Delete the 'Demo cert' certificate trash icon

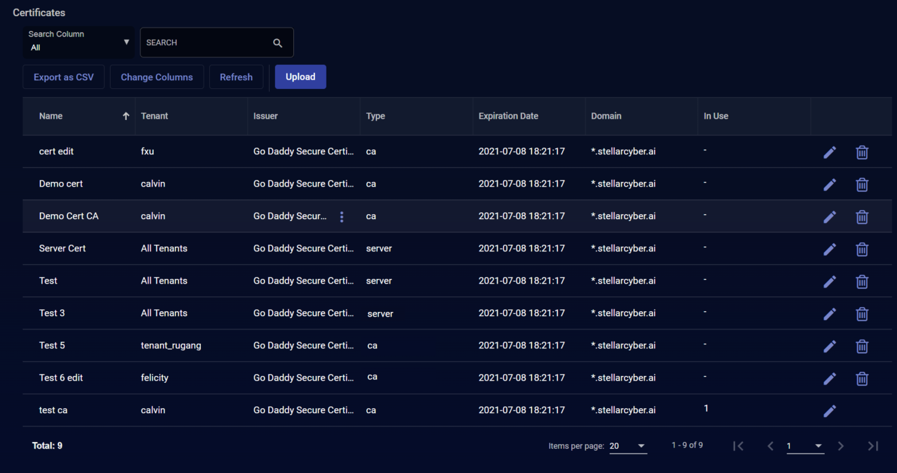pyautogui.click(x=862, y=185)
